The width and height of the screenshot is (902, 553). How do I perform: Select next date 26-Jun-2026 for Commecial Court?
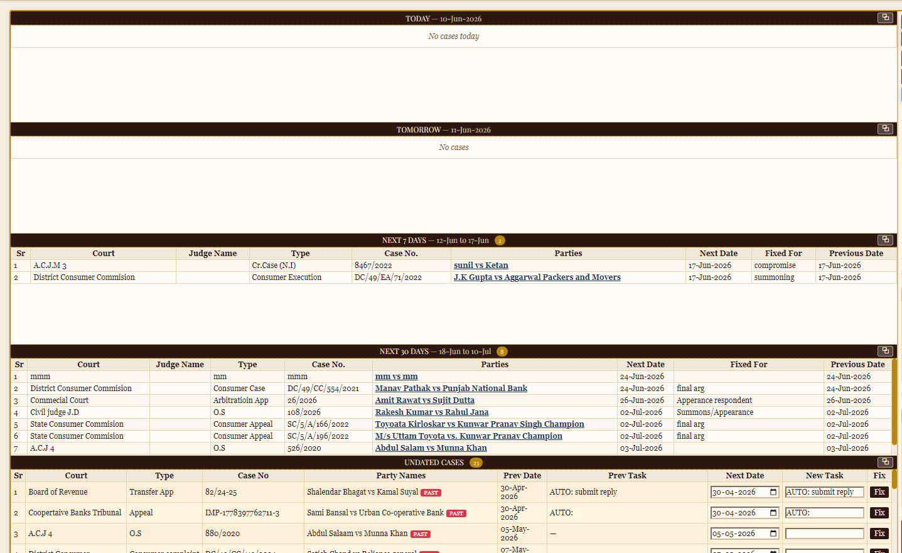coord(645,400)
